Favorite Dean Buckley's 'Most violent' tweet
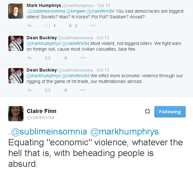 66,58
